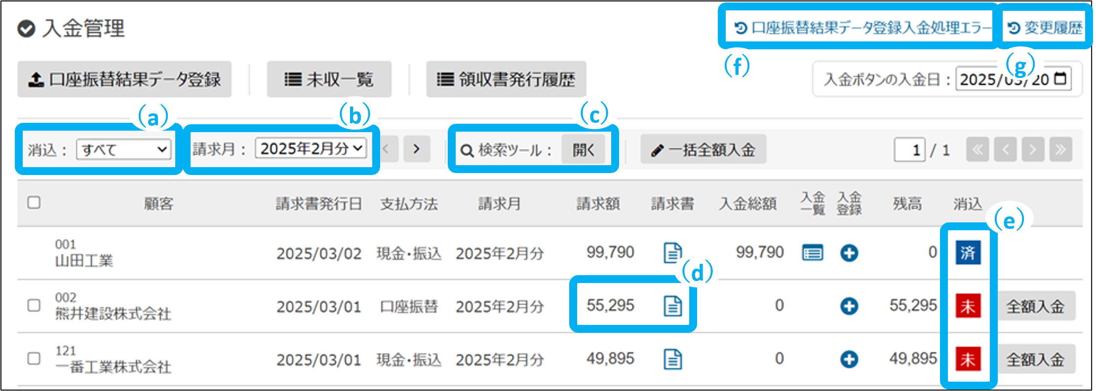1096x391 pixels.
Task: Open the 消込 filter dropdown
Action: click(x=123, y=149)
